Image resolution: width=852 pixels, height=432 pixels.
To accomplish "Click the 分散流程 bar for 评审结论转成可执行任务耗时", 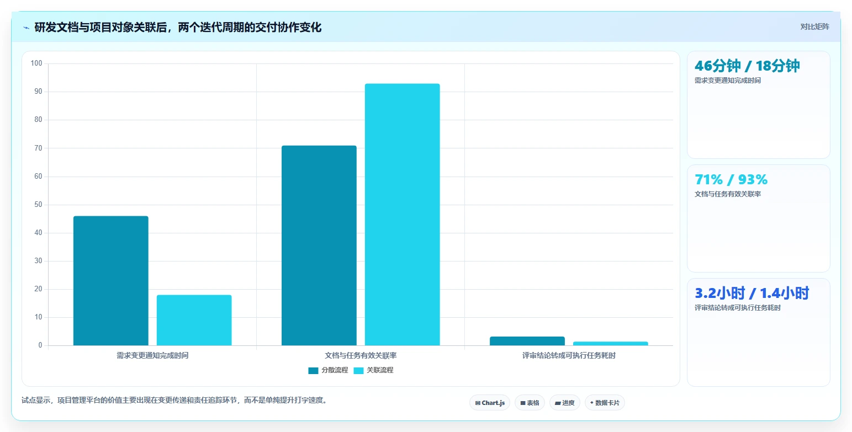I will [527, 341].
